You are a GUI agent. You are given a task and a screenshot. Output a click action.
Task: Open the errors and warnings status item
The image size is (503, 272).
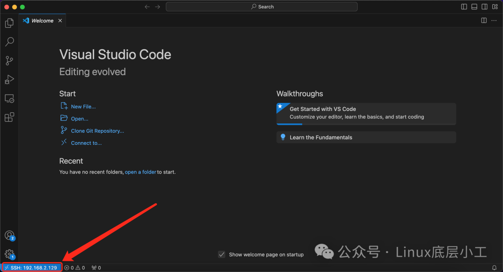75,268
